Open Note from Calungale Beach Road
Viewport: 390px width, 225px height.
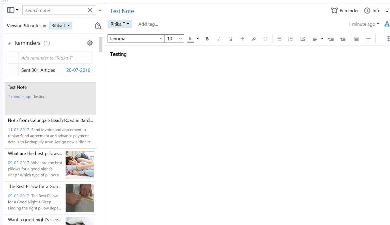(x=50, y=132)
